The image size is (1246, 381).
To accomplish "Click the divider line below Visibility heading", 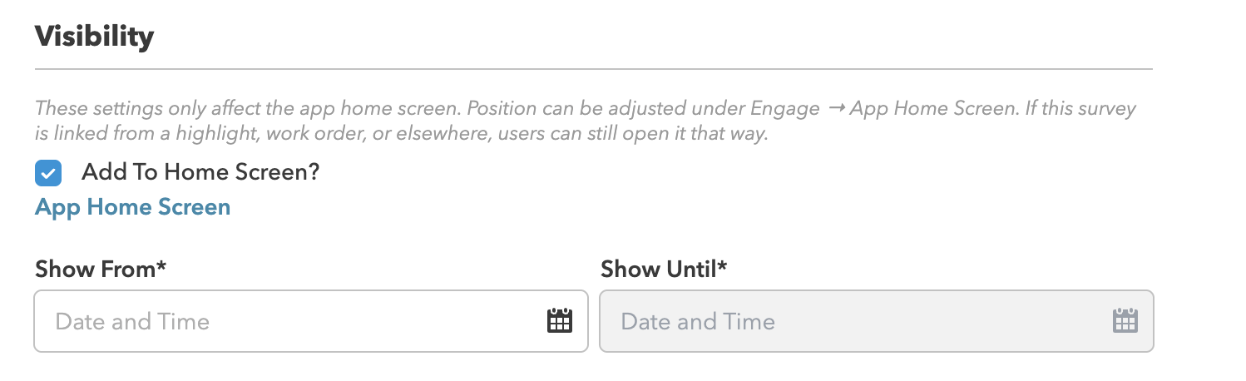I will click(594, 68).
